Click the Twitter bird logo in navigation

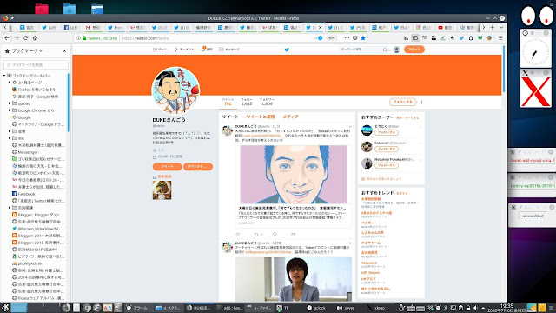(x=287, y=50)
